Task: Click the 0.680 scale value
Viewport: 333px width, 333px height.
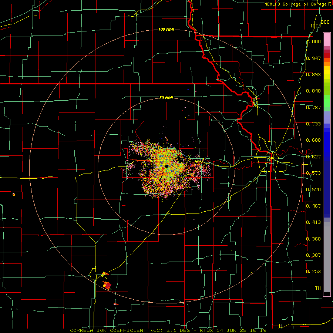Action: tap(313, 140)
